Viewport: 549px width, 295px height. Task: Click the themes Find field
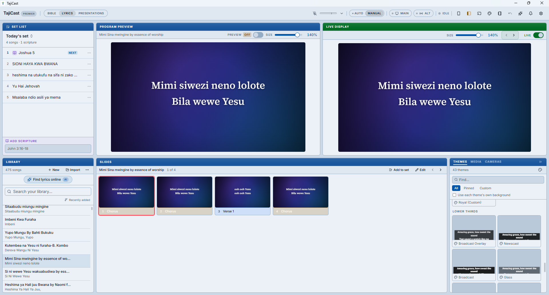coord(498,180)
